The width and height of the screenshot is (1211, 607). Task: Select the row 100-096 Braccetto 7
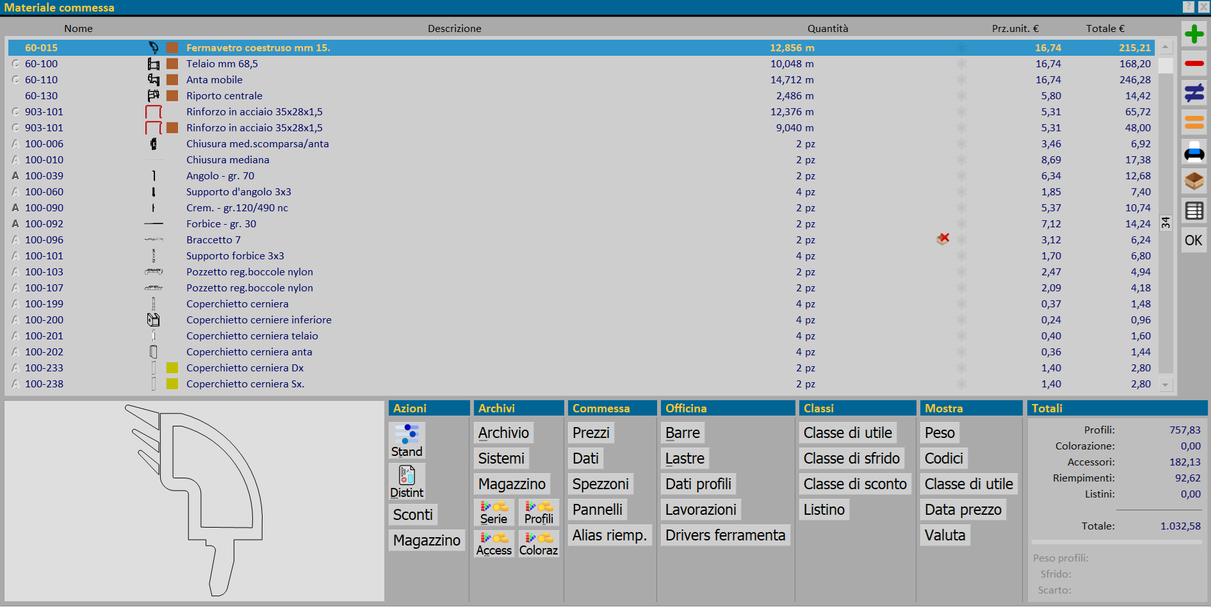(213, 240)
